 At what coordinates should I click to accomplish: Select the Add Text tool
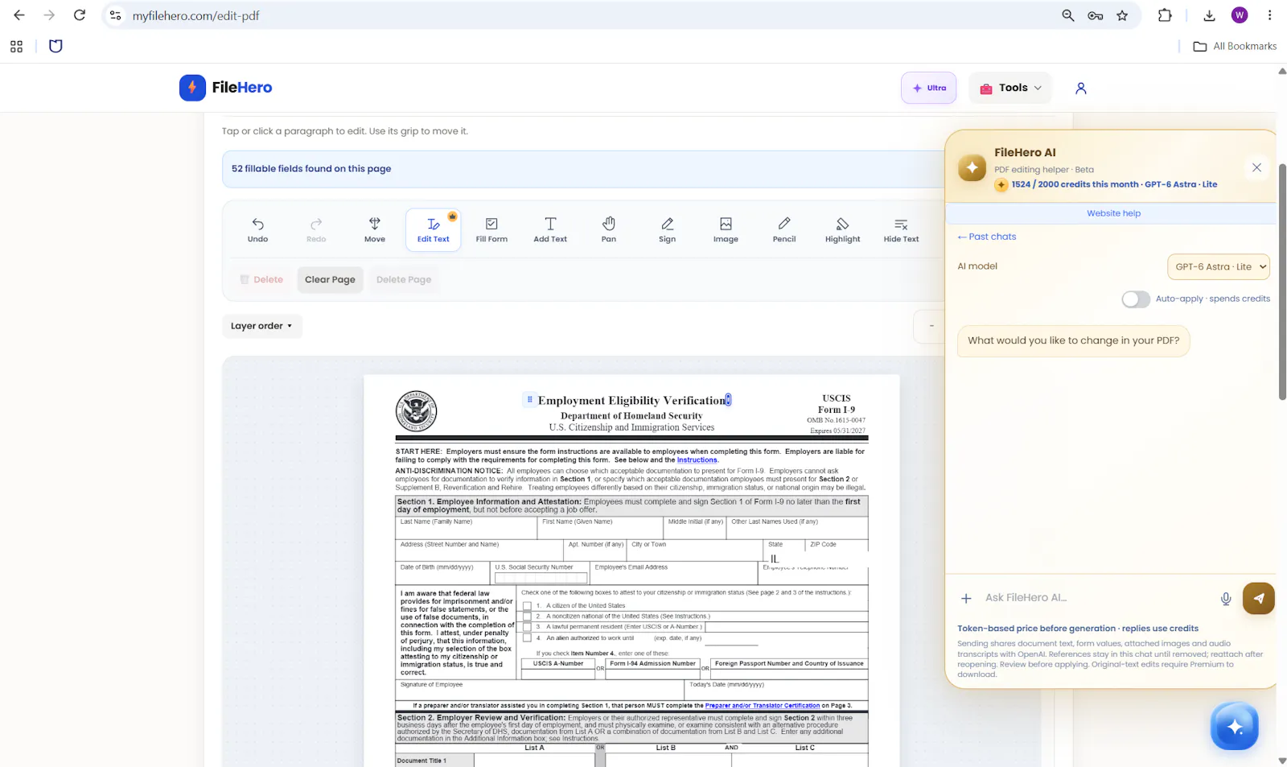coord(550,229)
